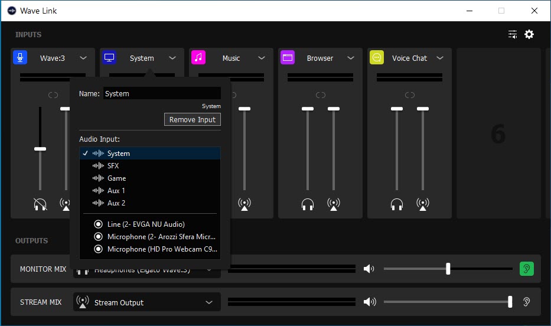Collapse the System channel dropdown arrow
The image size is (551, 326).
[172, 58]
